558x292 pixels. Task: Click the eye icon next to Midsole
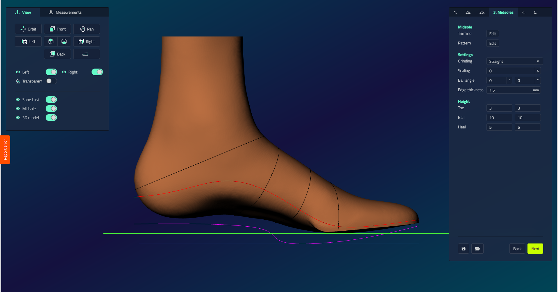click(x=18, y=109)
